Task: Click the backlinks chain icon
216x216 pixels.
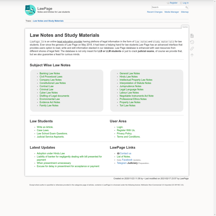Action: click(192, 49)
